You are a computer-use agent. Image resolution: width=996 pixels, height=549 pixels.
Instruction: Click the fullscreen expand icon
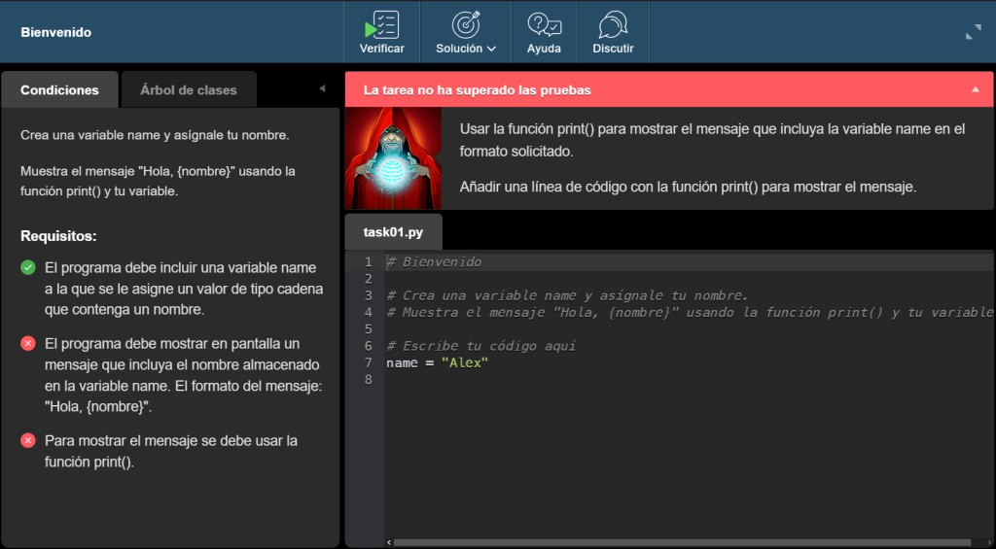tap(973, 32)
